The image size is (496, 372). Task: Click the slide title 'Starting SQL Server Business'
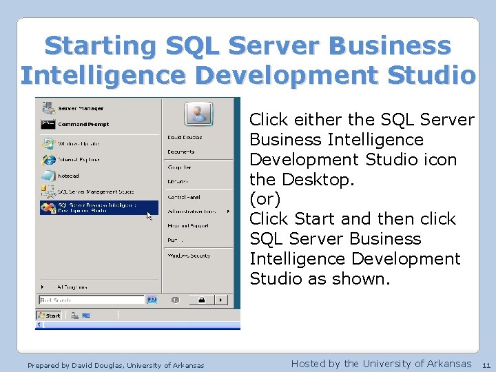tap(248, 46)
